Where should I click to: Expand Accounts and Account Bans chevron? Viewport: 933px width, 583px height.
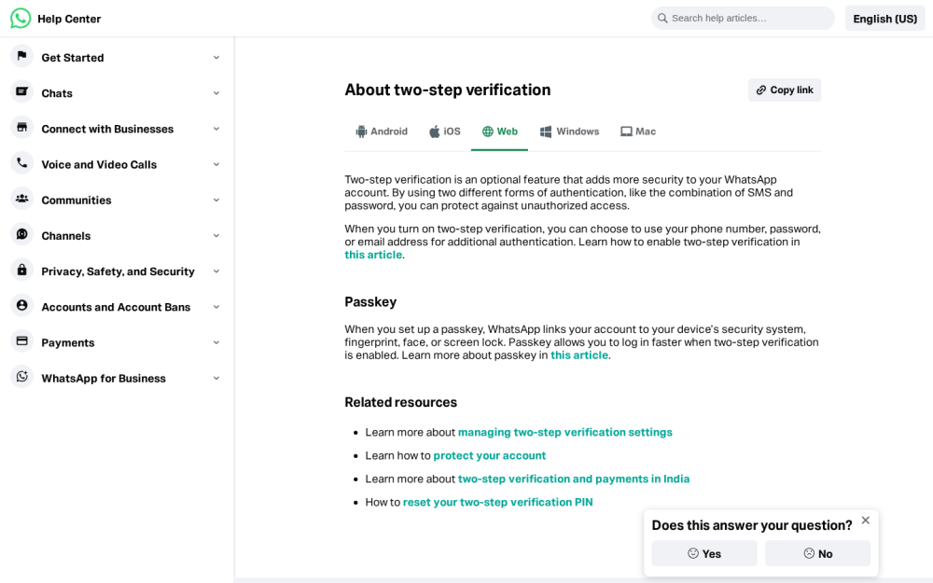pos(216,308)
